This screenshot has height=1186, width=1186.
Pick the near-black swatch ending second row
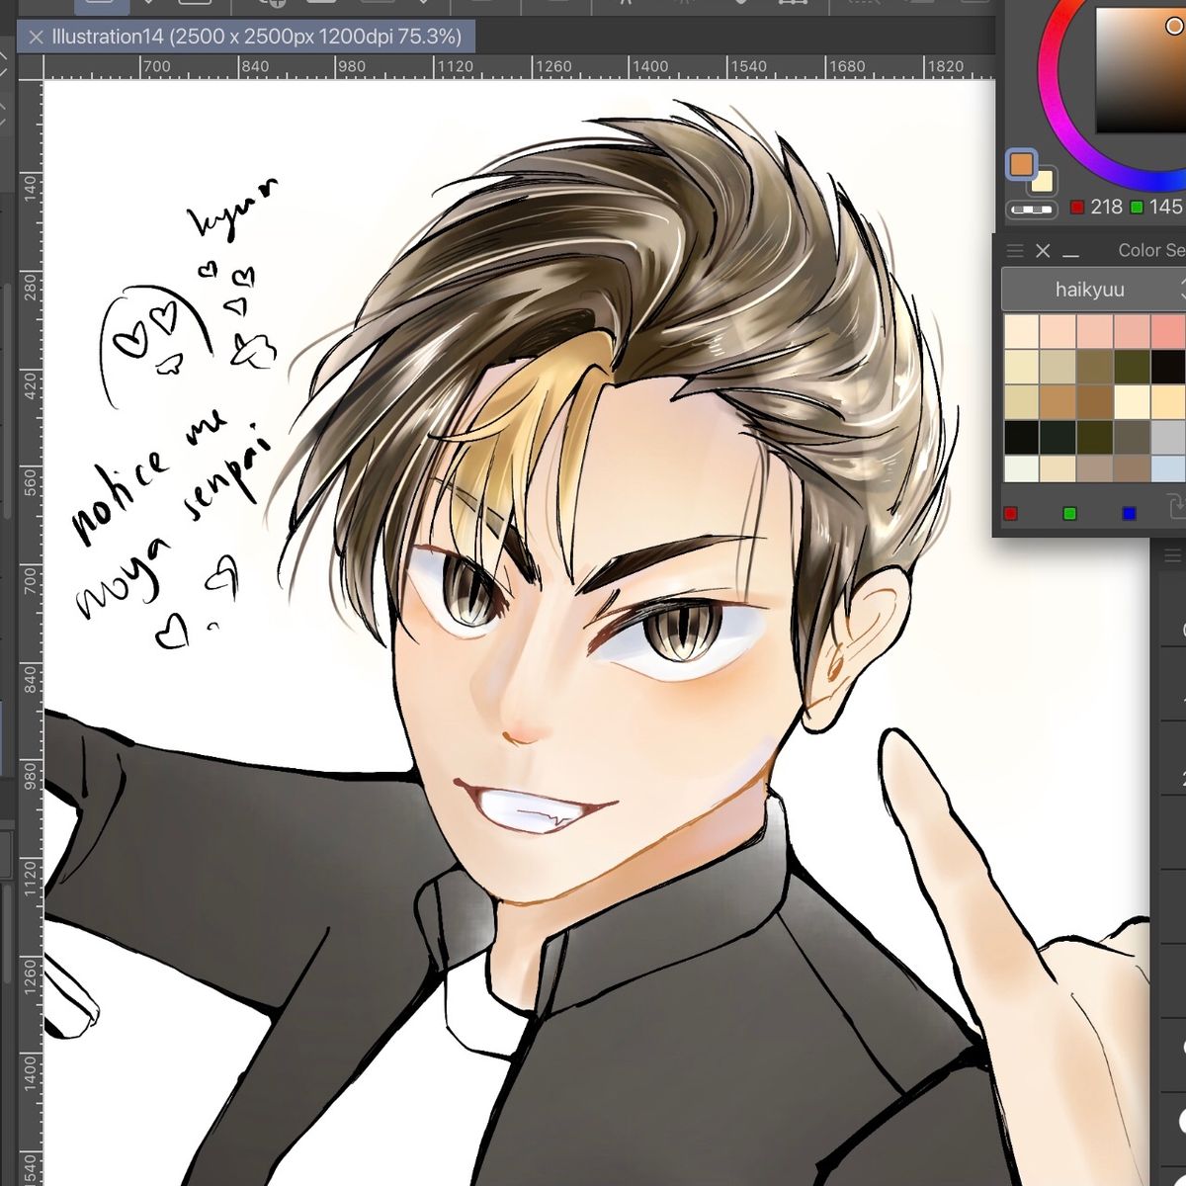click(1167, 366)
